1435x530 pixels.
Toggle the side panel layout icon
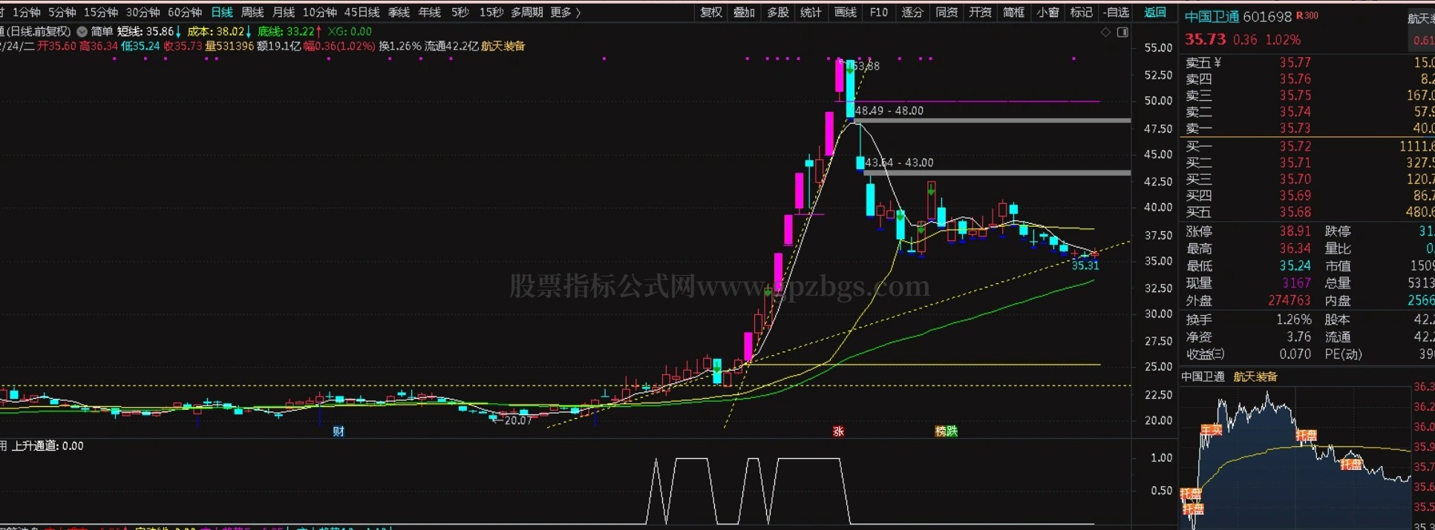[1122, 32]
